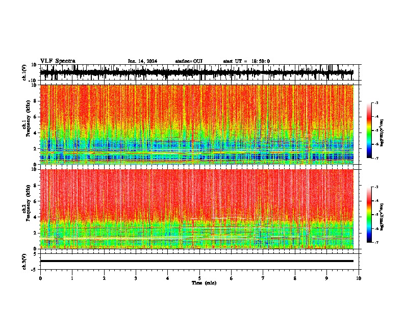The height and width of the screenshot is (312, 404).
Task: Click the "-3" label on ch.2 color bar
Action: tap(376, 187)
